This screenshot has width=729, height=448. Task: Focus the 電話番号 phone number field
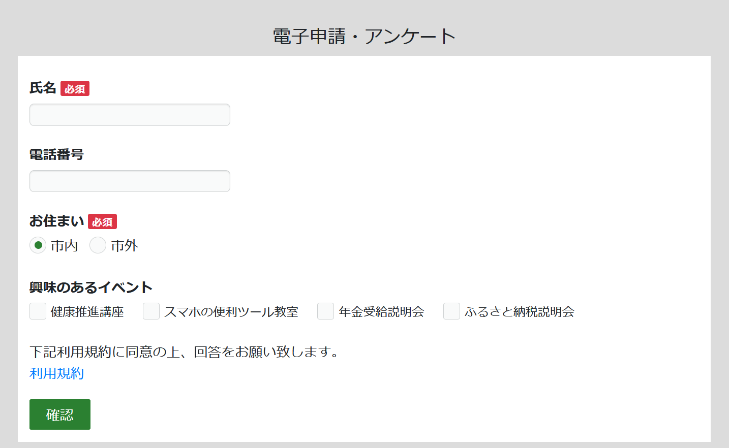pos(130,181)
